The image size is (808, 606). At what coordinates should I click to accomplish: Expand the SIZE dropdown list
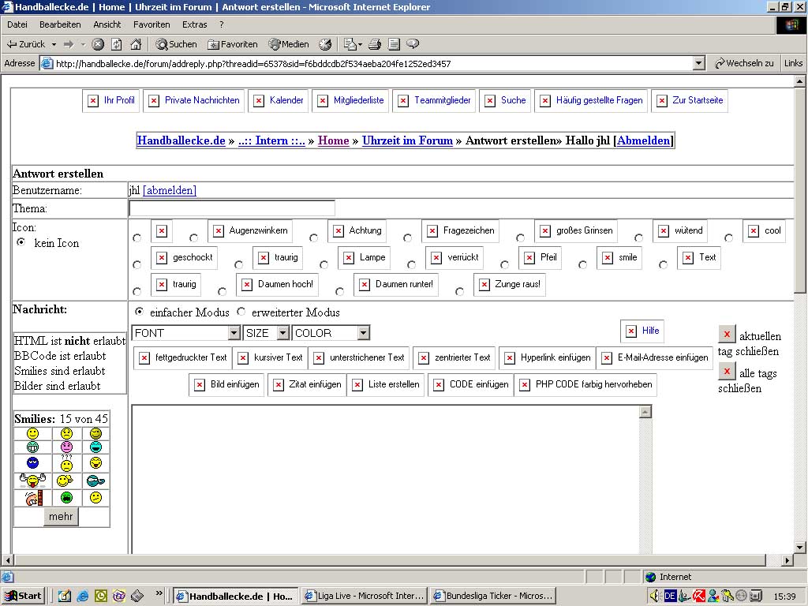click(266, 333)
